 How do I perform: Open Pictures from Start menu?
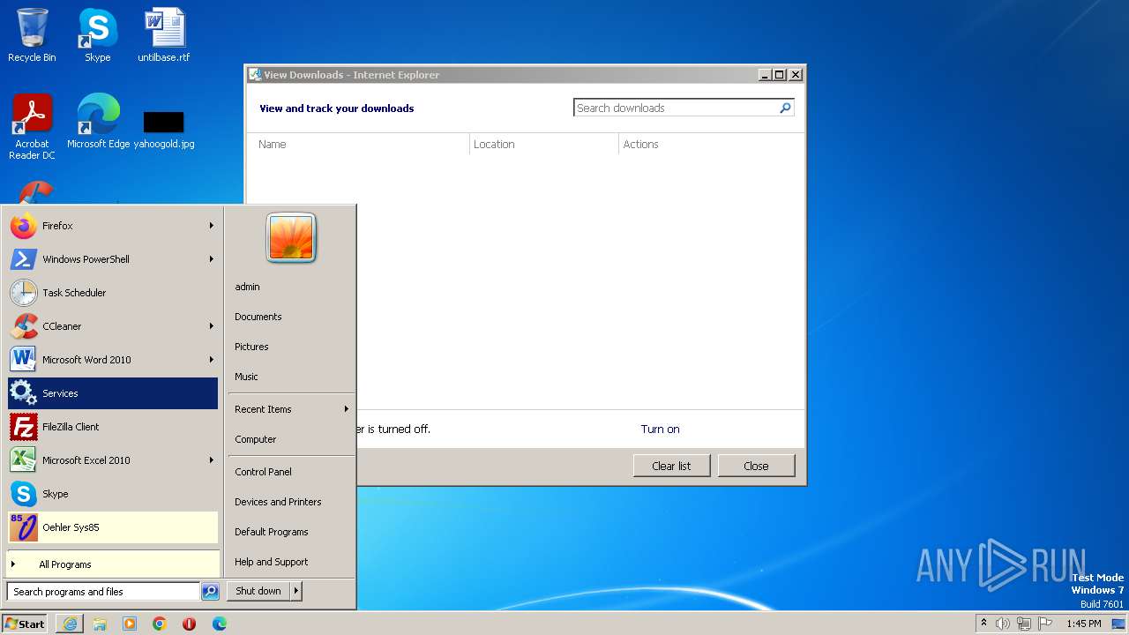[x=251, y=347]
